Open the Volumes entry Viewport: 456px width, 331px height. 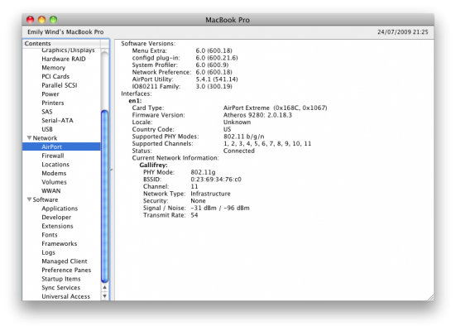55,182
